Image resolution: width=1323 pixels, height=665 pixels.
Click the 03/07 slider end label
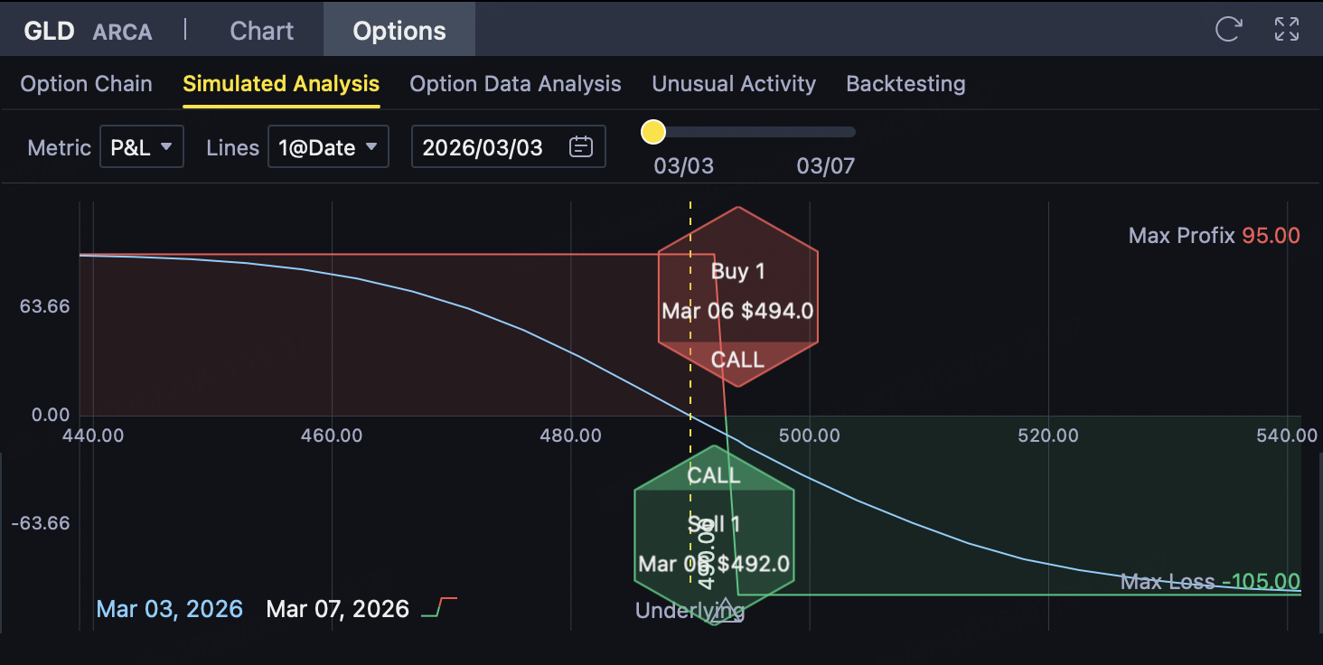(x=825, y=166)
